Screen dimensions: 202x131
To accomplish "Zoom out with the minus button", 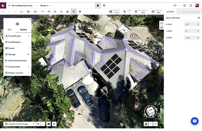I will pos(151,124).
